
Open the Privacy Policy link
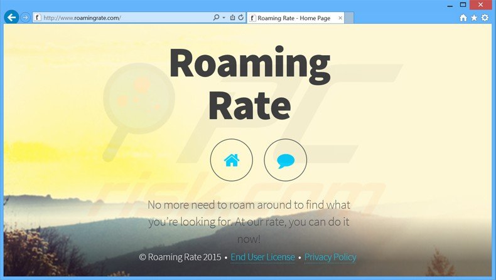330,257
